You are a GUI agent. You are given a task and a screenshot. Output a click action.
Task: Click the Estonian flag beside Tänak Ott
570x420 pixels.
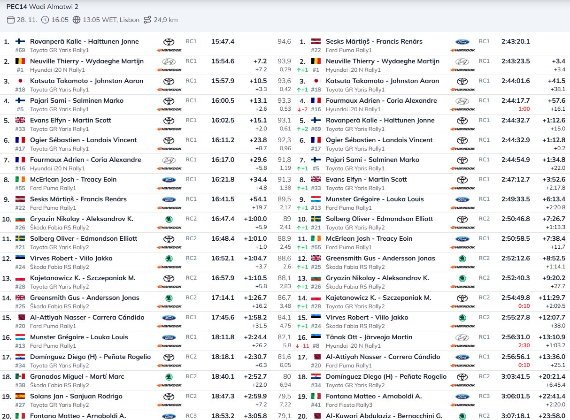[316, 337]
